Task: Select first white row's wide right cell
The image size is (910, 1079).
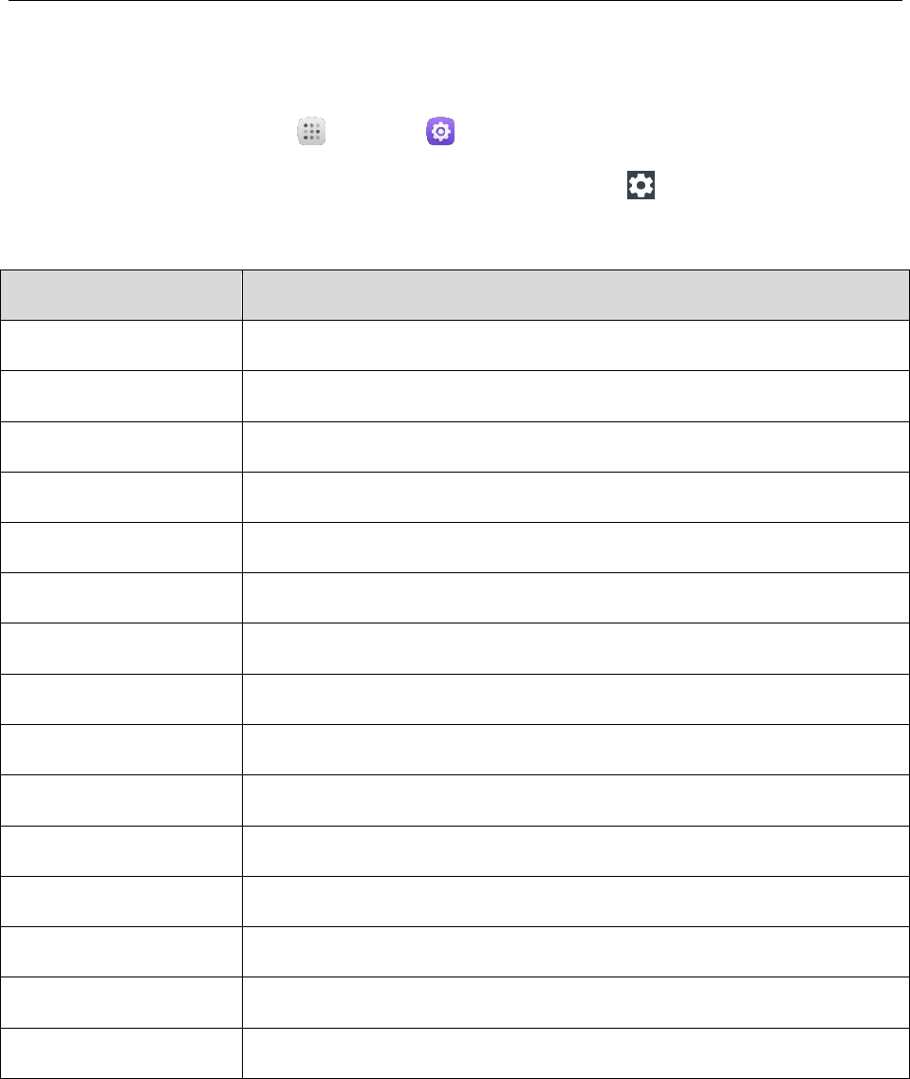Action: (576, 345)
